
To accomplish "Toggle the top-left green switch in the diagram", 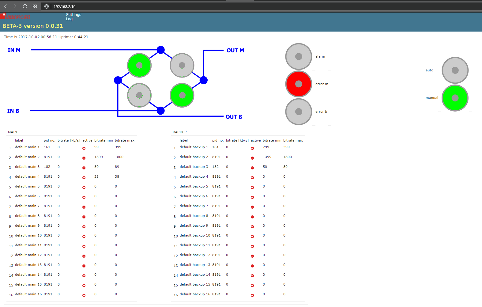I will pos(139,65).
